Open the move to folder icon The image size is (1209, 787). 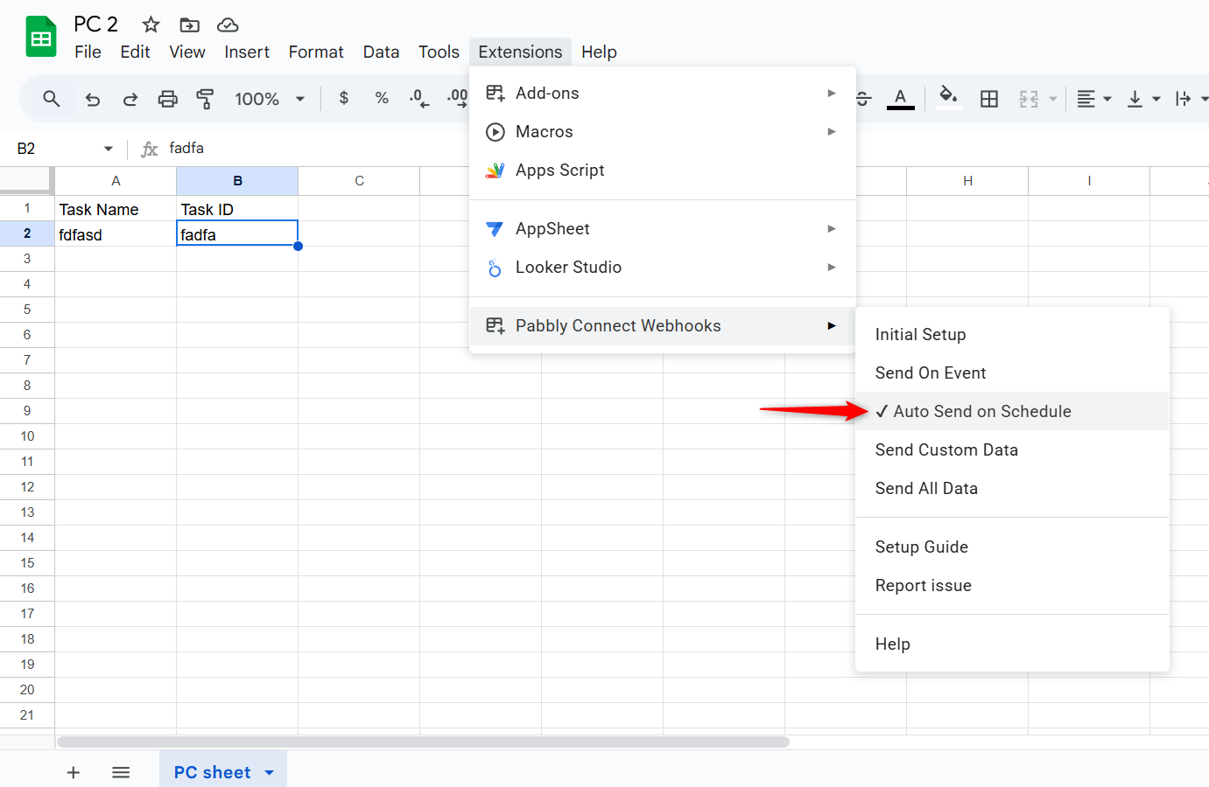pos(189,24)
